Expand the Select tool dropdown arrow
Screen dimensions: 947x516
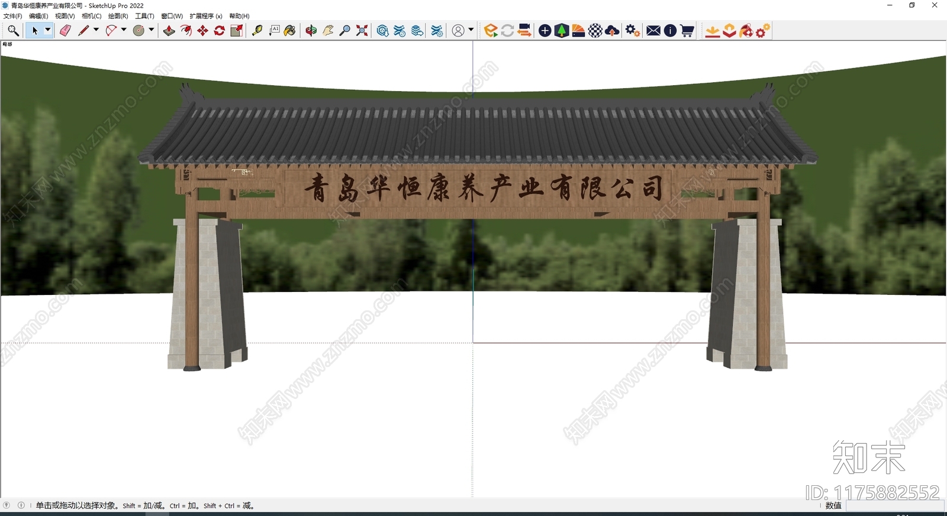(48, 30)
